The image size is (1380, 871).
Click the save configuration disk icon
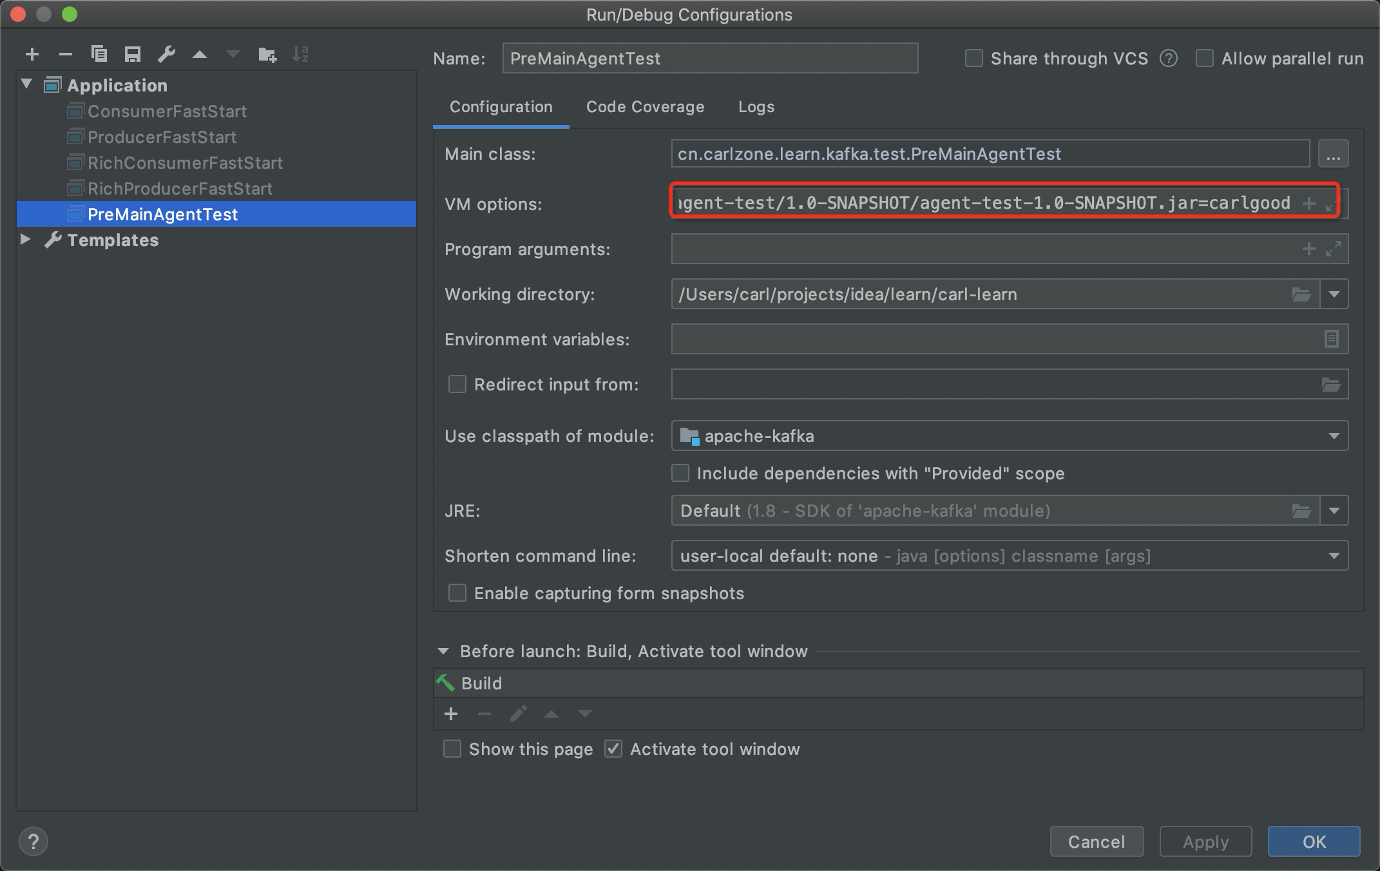[133, 55]
